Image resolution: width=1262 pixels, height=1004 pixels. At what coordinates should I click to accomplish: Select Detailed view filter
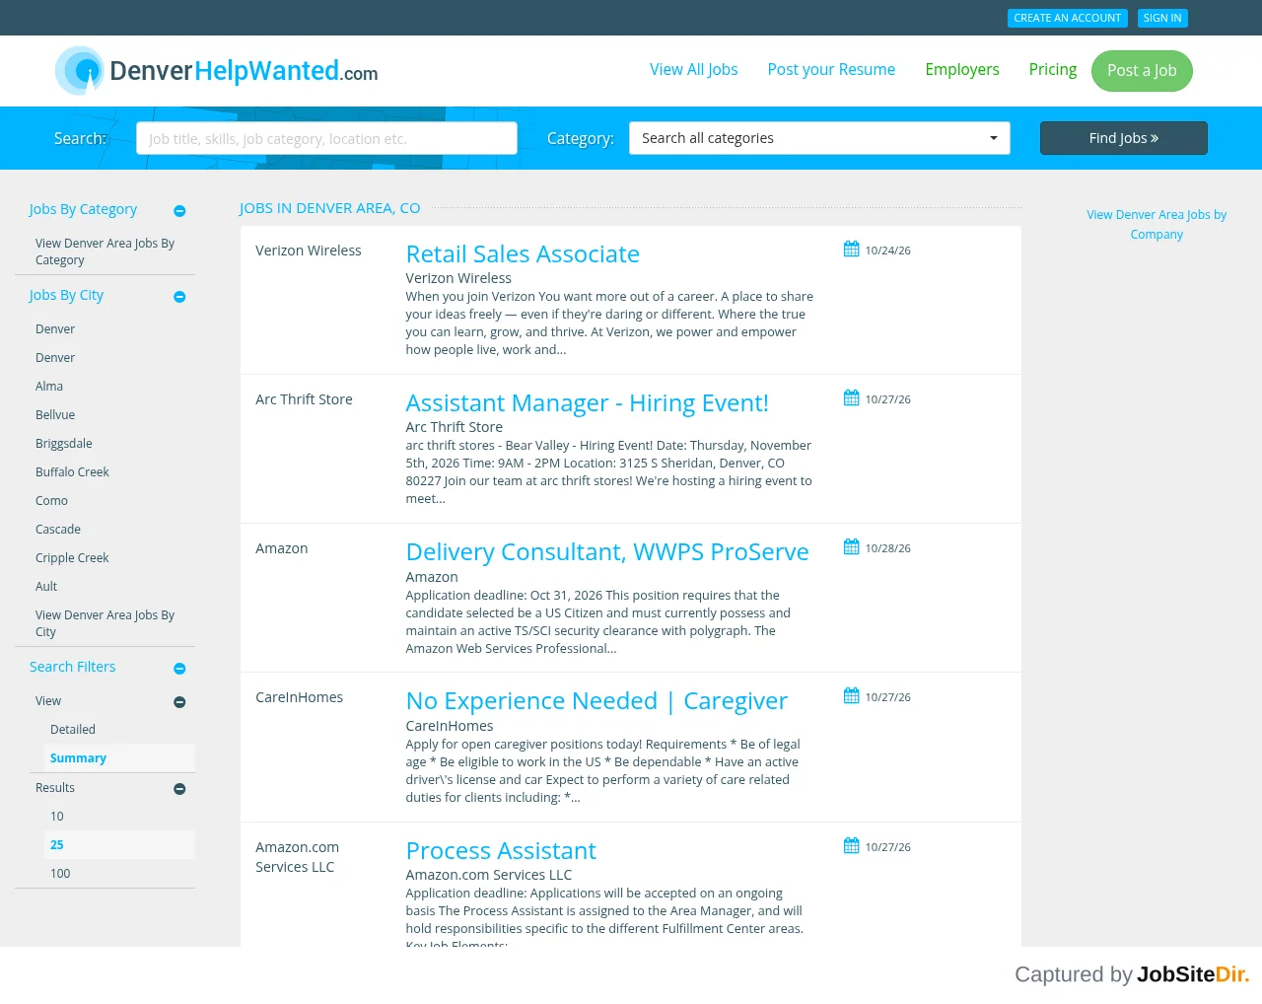pos(73,730)
